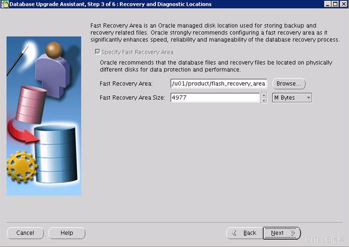
Task: Minimize the Database Upgrade Assistant window
Action: [x=327, y=4]
